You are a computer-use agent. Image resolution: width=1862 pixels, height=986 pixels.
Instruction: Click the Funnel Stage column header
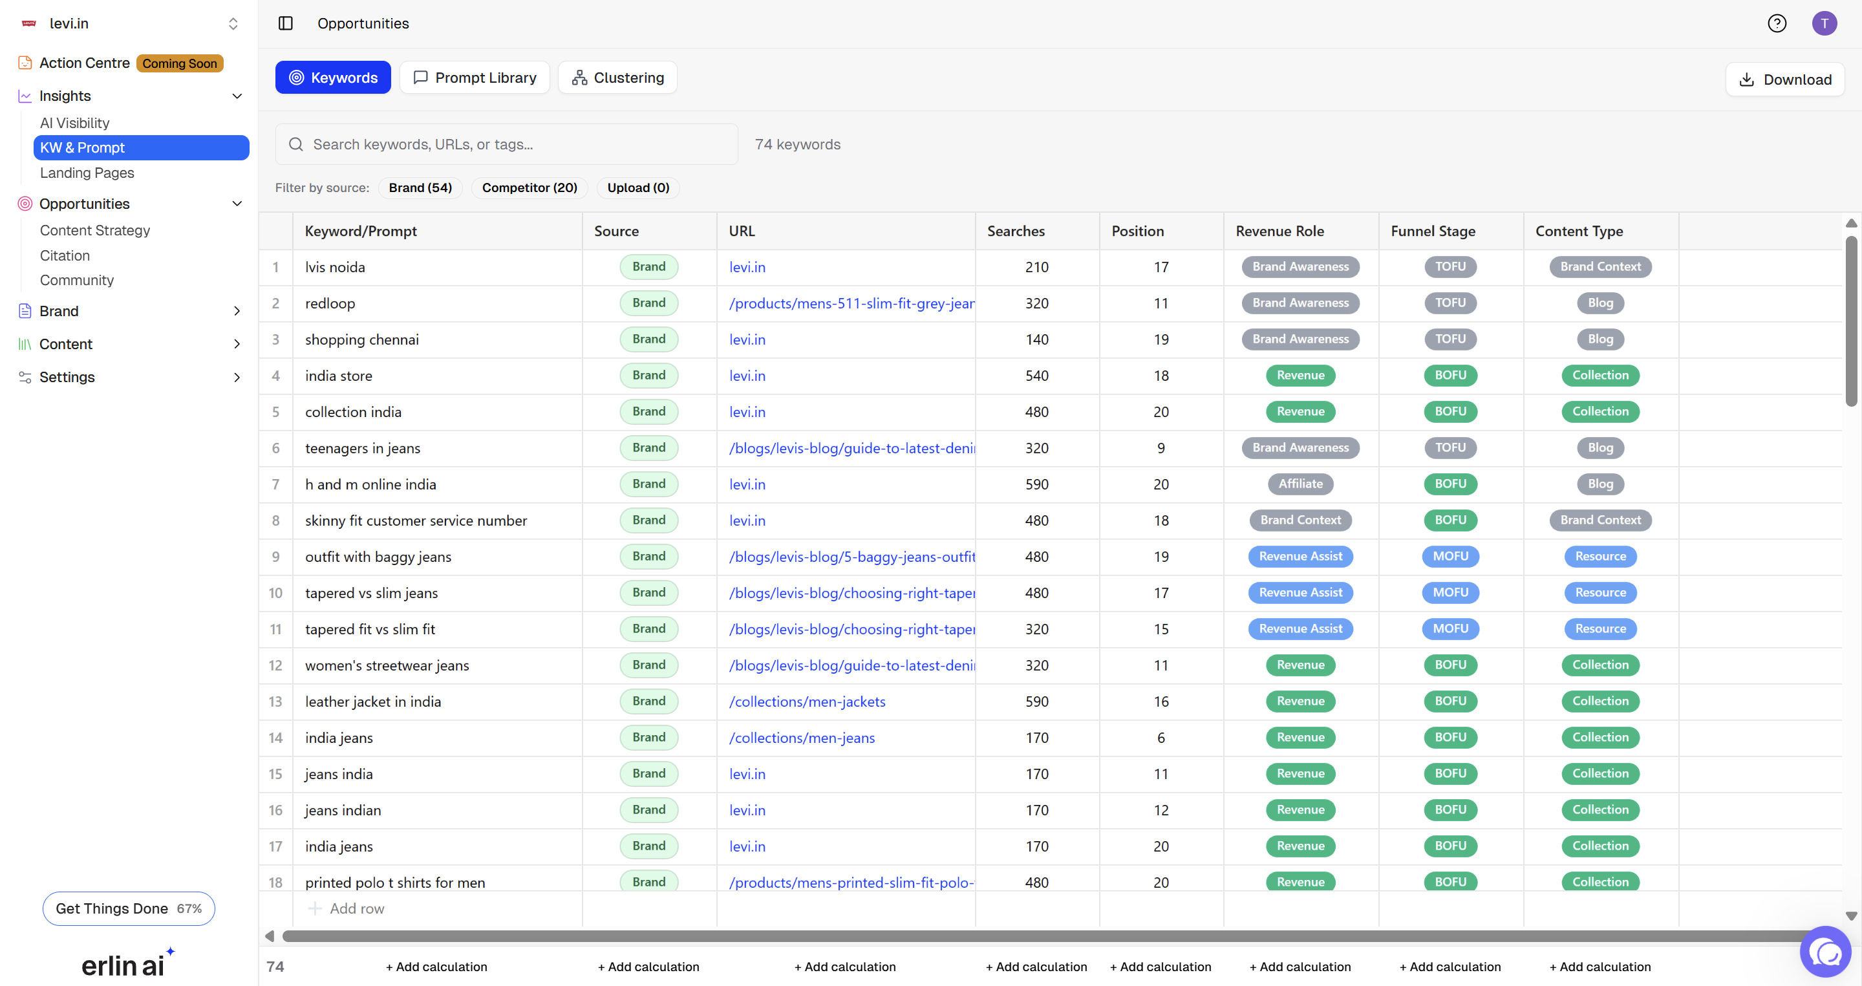click(x=1451, y=231)
